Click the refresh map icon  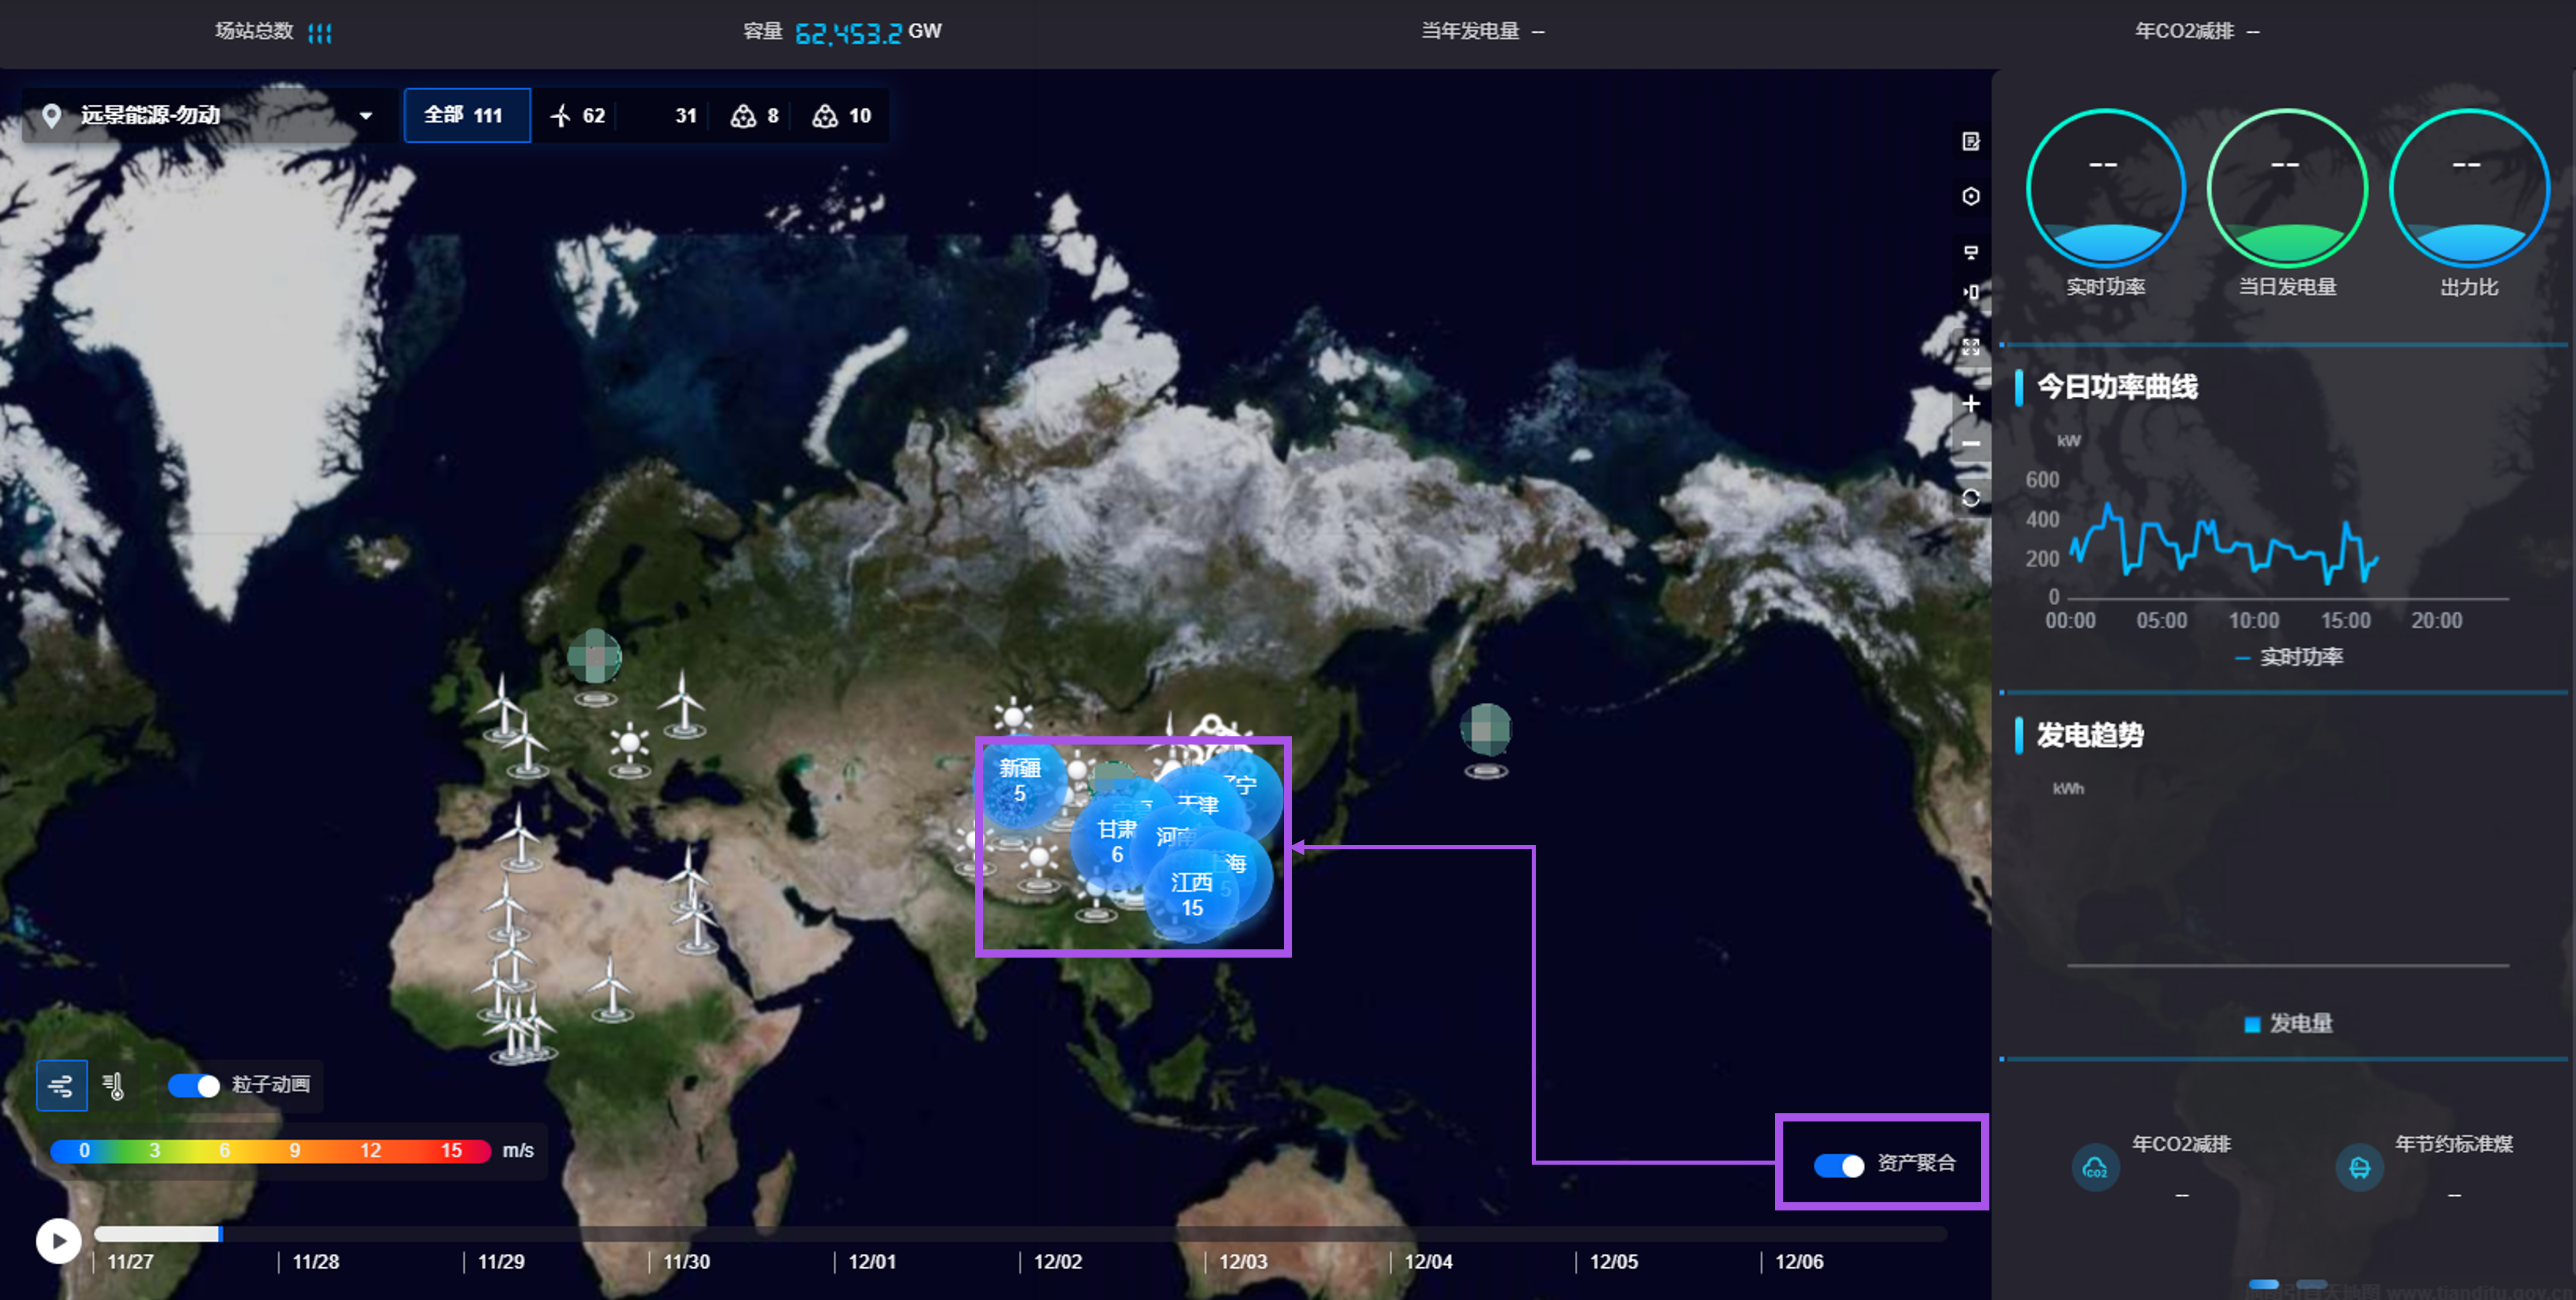1970,498
